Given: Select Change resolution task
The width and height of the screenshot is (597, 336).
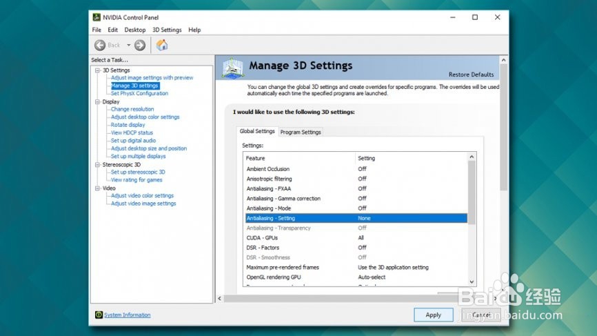Looking at the screenshot, I should tap(132, 109).
